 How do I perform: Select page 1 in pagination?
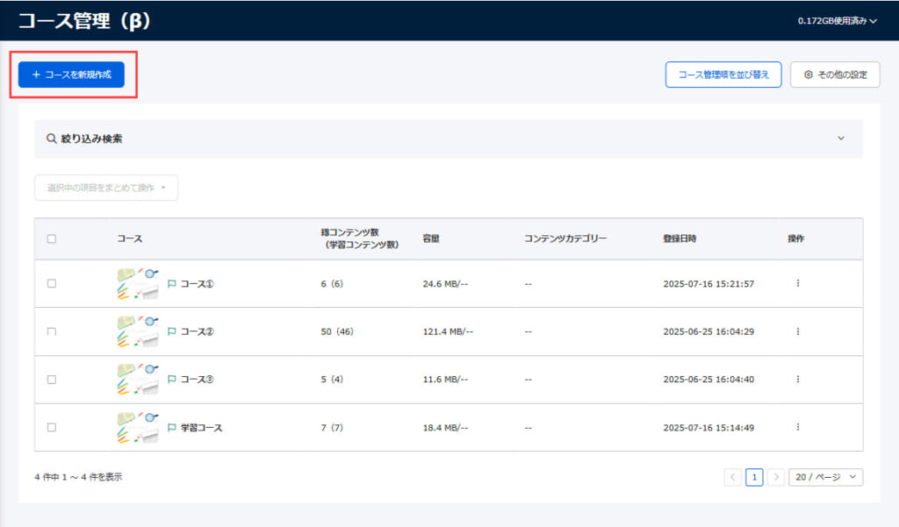click(754, 477)
